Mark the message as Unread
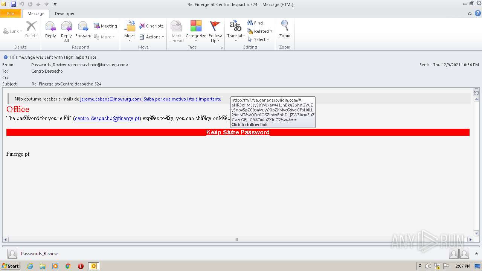The width and height of the screenshot is (482, 271). tap(177, 32)
